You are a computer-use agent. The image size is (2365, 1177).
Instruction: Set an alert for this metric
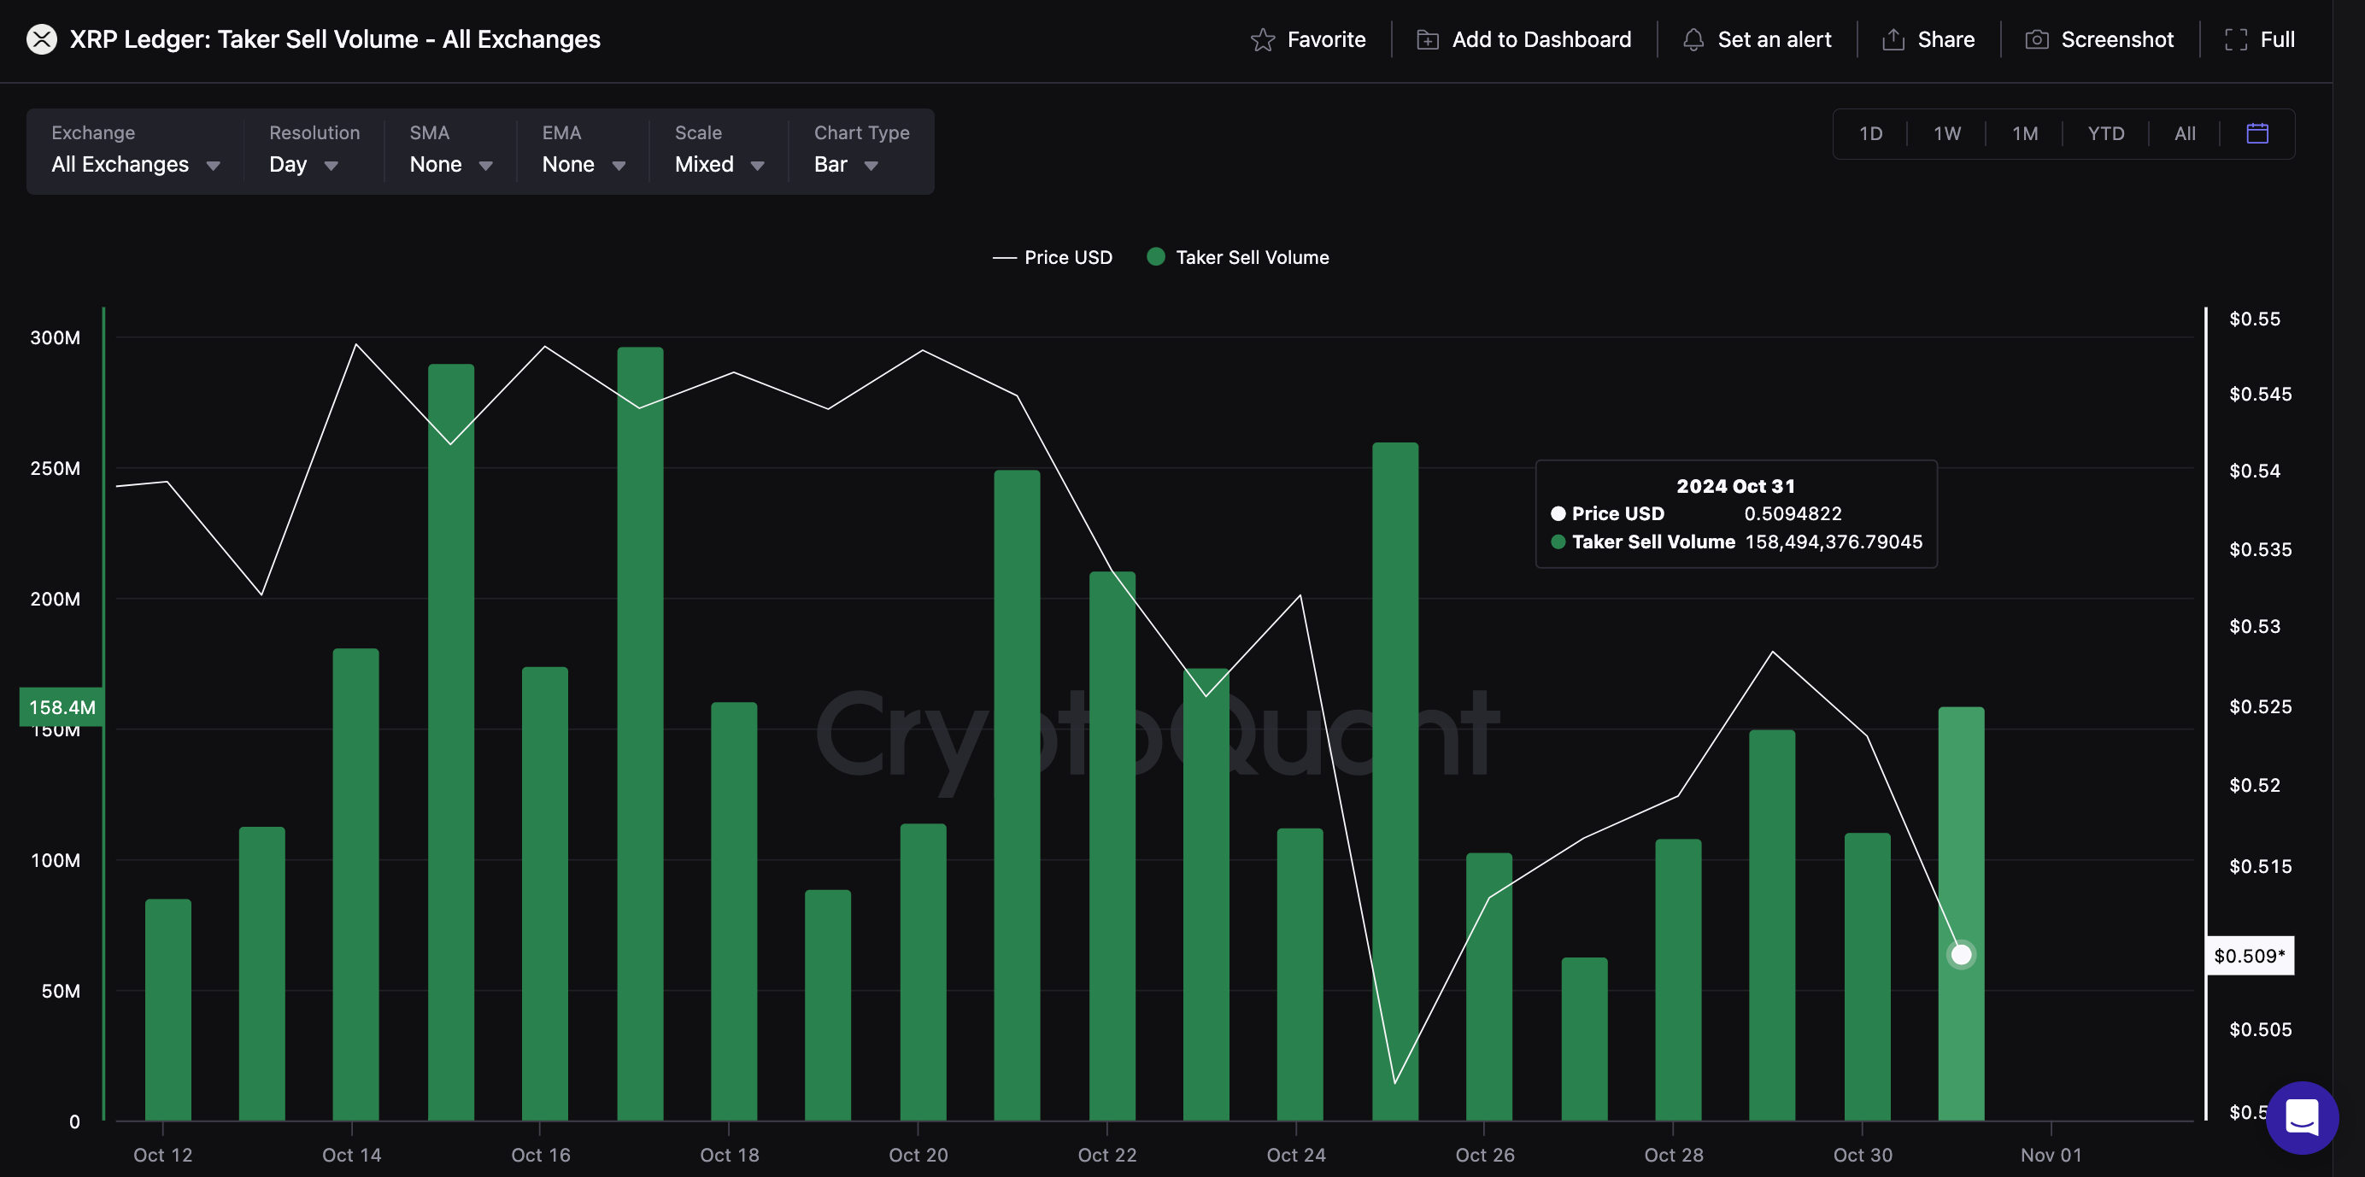[x=1757, y=39]
